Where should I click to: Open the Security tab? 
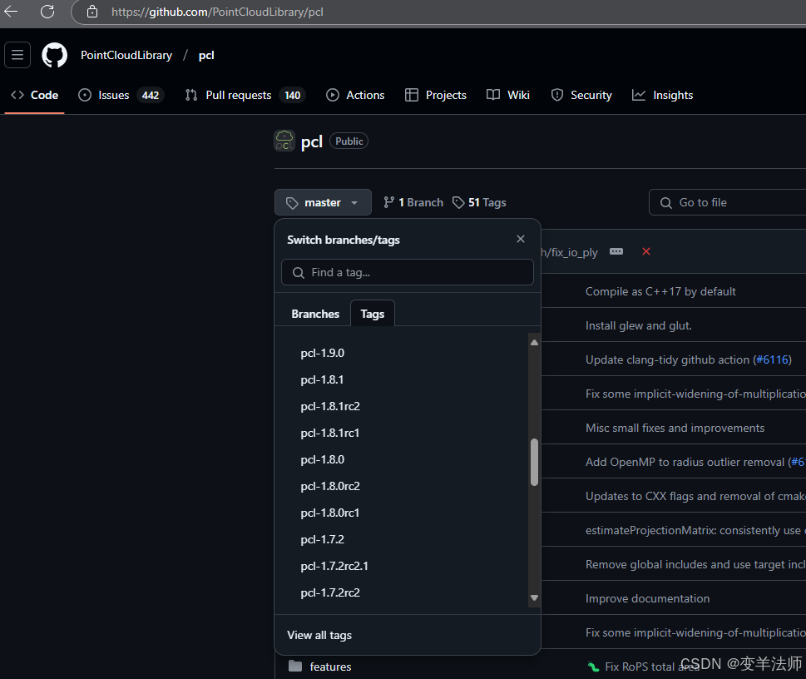581,95
